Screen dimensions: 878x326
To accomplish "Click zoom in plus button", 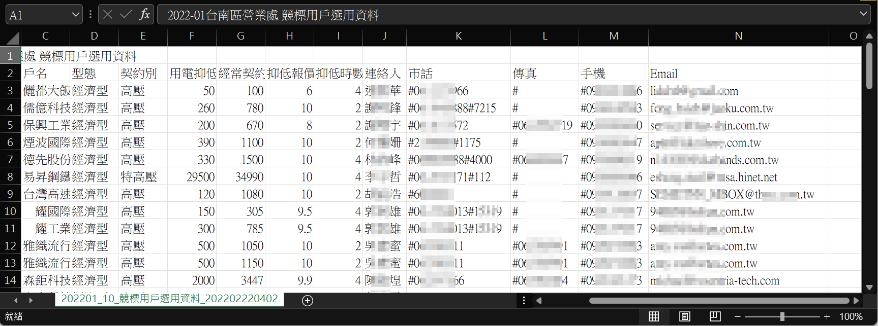I will click(x=827, y=317).
